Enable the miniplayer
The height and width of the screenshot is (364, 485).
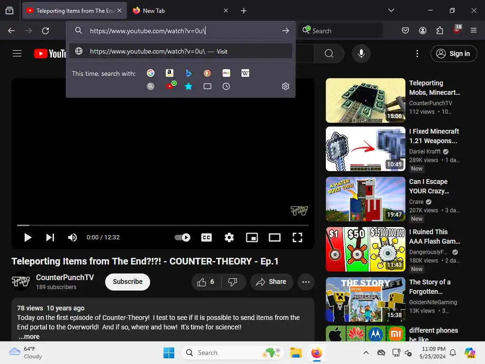pos(252,237)
